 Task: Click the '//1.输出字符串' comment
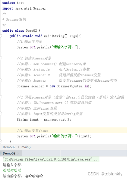point(30,42)
